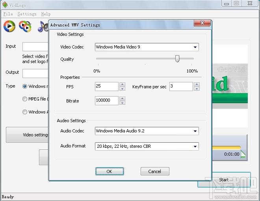
Task: Expand the Audio Codec combo box
Action: [147, 131]
